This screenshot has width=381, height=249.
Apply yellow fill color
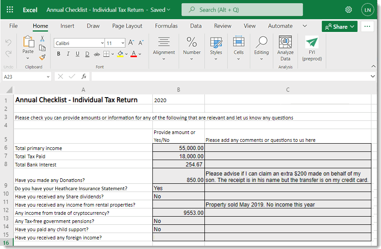tap(120, 54)
